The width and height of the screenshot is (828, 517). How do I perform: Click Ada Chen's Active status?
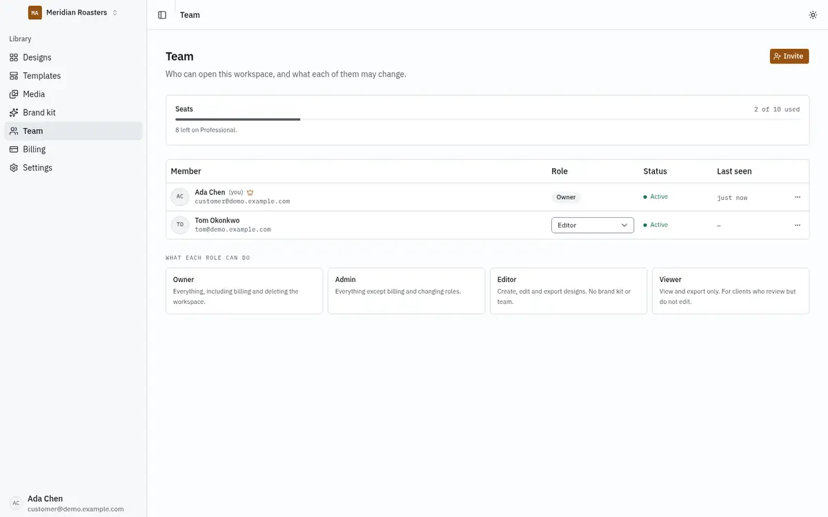click(655, 196)
